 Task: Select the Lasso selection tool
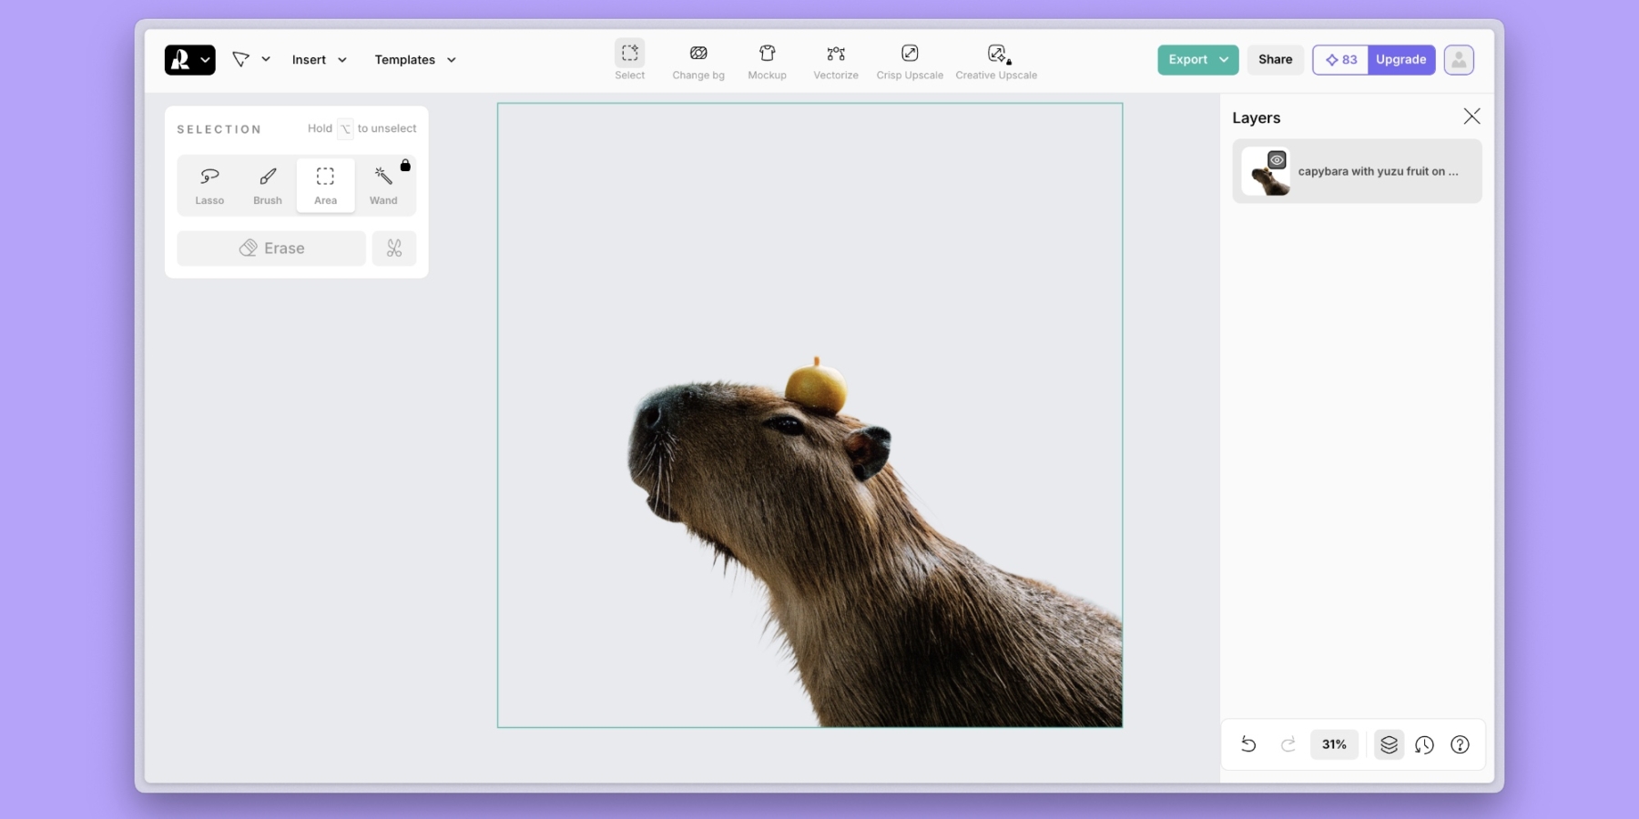coord(209,185)
